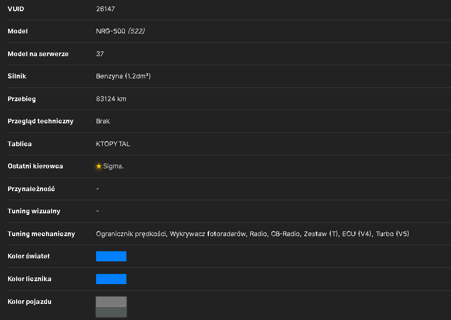Viewport: 451px width, 320px height.
Task: Click Turbo (V5) in the mechanical tuning list
Action: pos(392,234)
